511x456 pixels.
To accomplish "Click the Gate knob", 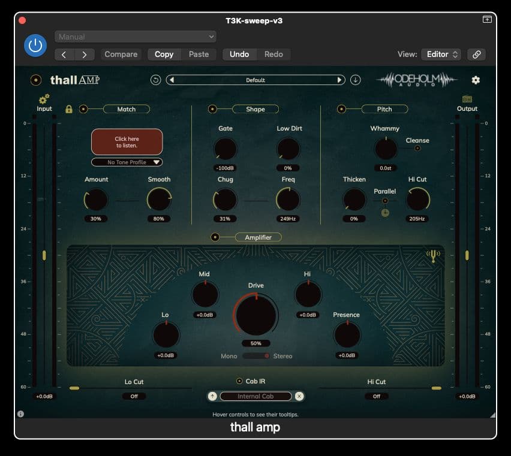I will pos(225,149).
